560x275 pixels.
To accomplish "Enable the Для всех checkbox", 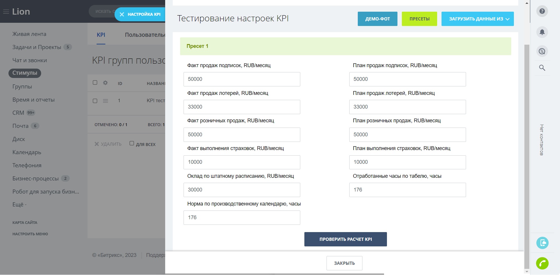I will [132, 143].
